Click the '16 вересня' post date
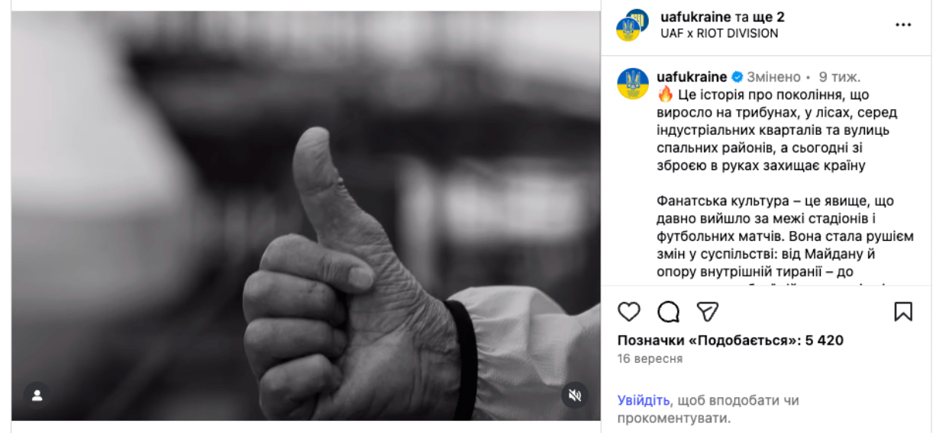The width and height of the screenshot is (936, 433). (650, 359)
